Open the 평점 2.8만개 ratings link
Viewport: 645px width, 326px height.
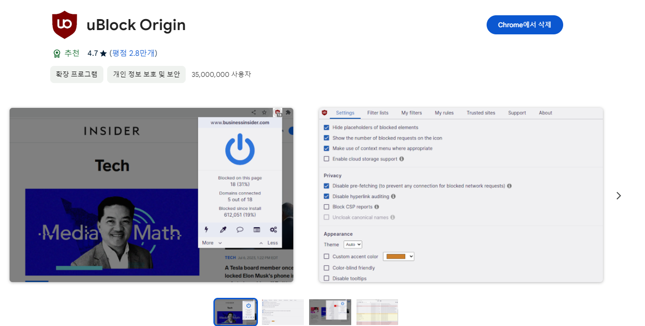[134, 53]
